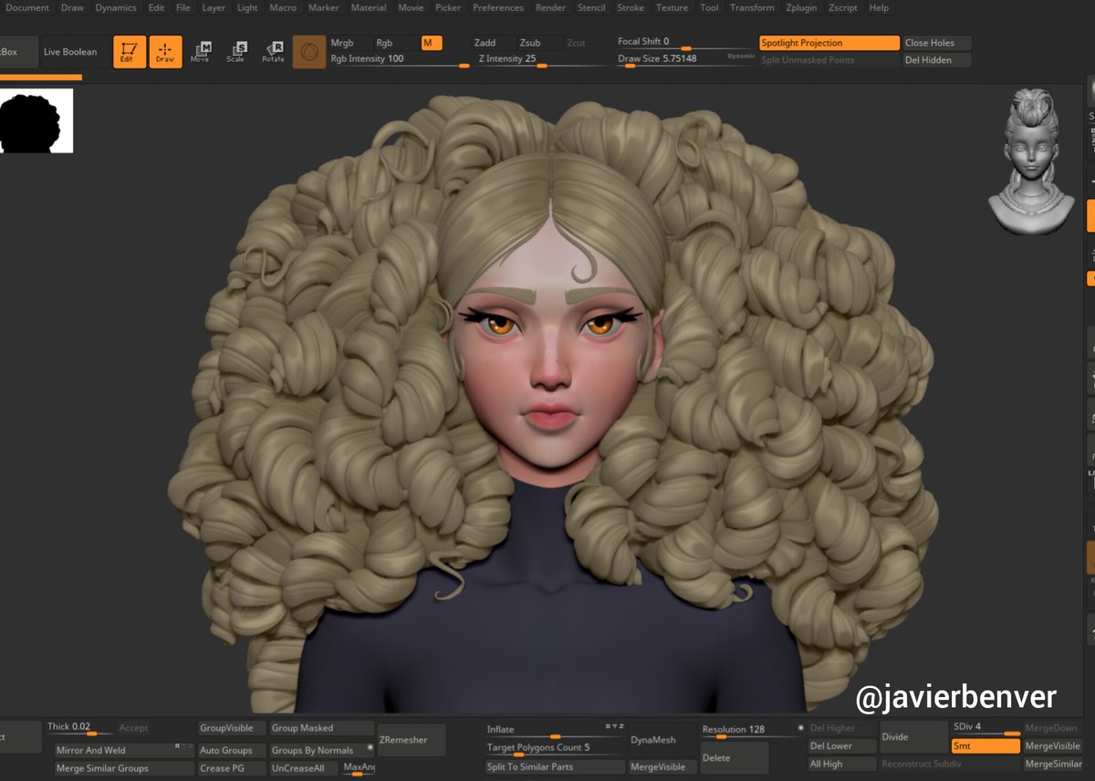Screen dimensions: 1095x781
Task: Switch to the Move transform icon
Action: pyautogui.click(x=201, y=52)
